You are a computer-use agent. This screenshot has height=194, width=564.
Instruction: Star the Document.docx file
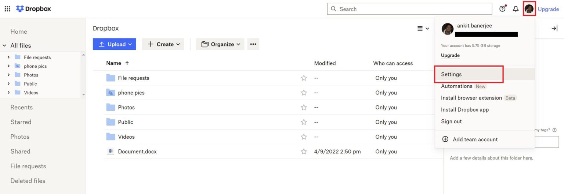pos(304,152)
